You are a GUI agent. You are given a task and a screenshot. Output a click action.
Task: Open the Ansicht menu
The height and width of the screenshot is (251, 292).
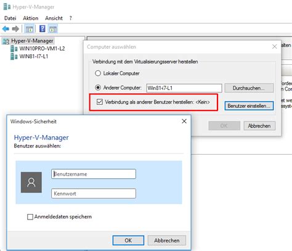click(x=54, y=18)
